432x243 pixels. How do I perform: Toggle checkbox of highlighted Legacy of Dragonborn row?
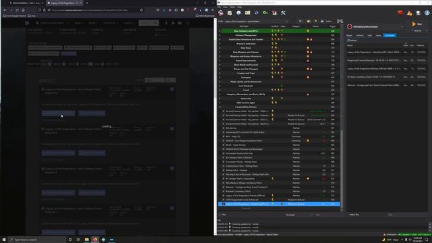click(223, 204)
